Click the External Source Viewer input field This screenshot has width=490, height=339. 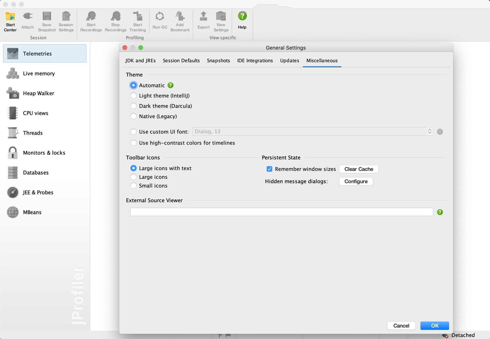click(281, 212)
